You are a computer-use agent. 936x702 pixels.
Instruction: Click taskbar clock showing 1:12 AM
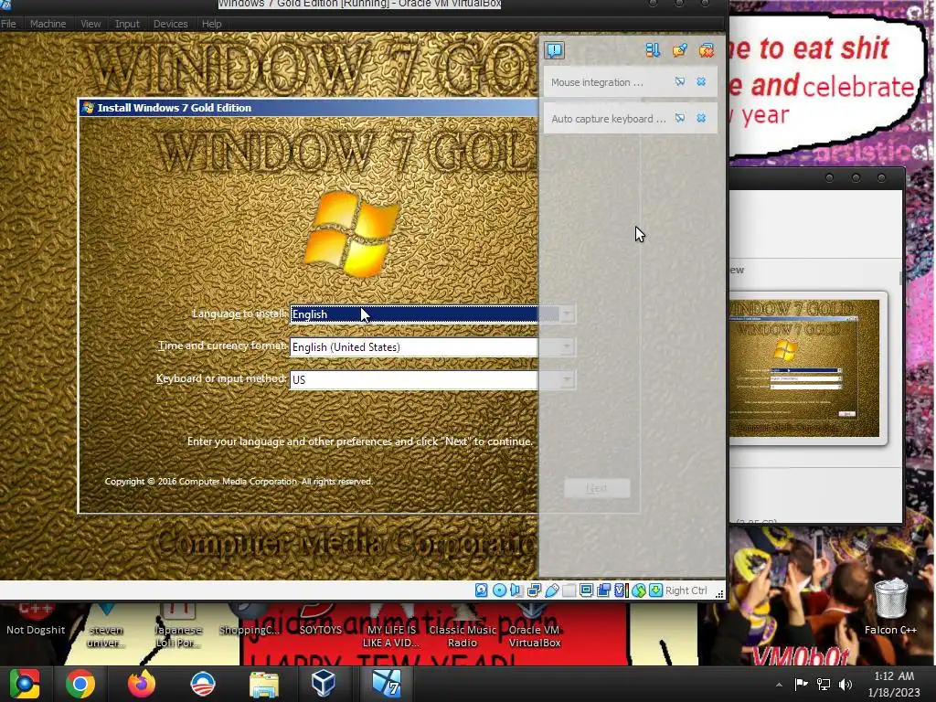pos(894,684)
